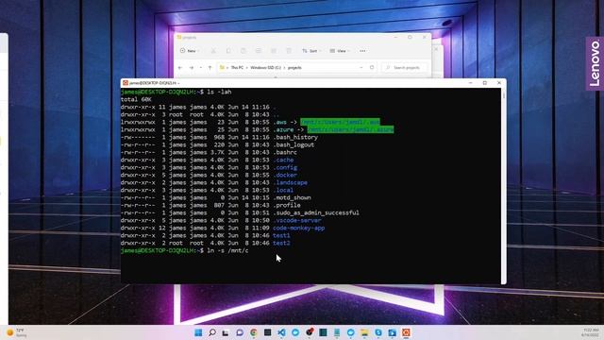This screenshot has width=604, height=340.
Task: Open the weather widget on the taskbar
Action: point(17,332)
